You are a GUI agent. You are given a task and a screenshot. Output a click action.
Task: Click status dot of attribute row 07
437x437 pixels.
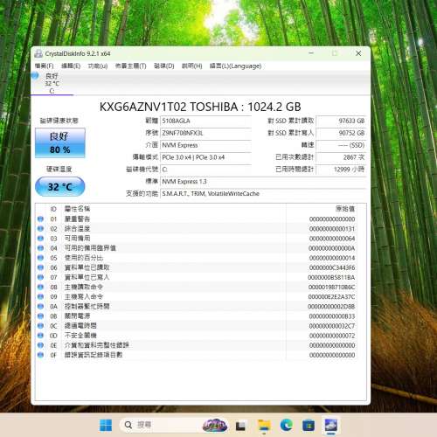click(x=40, y=277)
